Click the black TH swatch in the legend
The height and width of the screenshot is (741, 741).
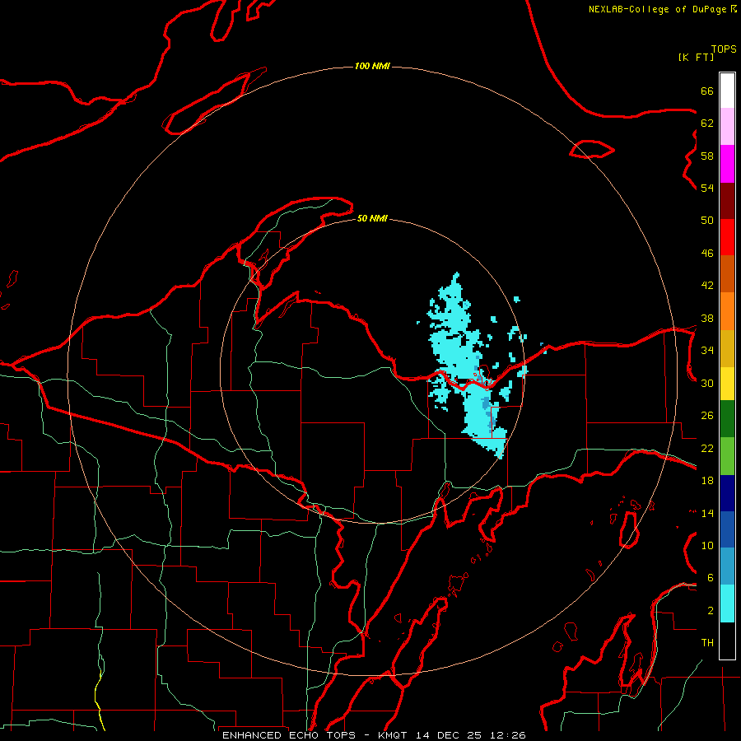pos(727,641)
